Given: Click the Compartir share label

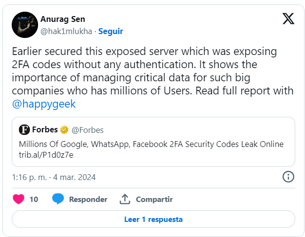Looking at the screenshot, I should (154, 199).
